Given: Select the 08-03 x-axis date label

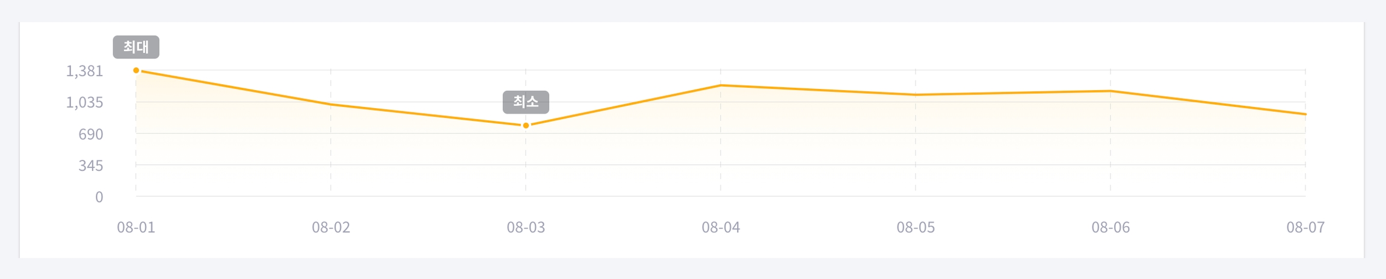Looking at the screenshot, I should (526, 227).
